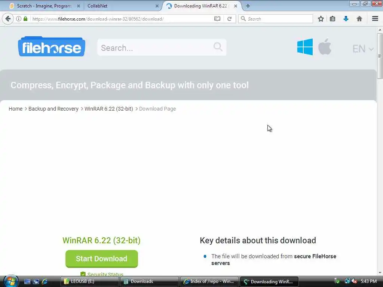Click Key details about this download heading
This screenshot has height=287, width=383.
click(x=258, y=240)
